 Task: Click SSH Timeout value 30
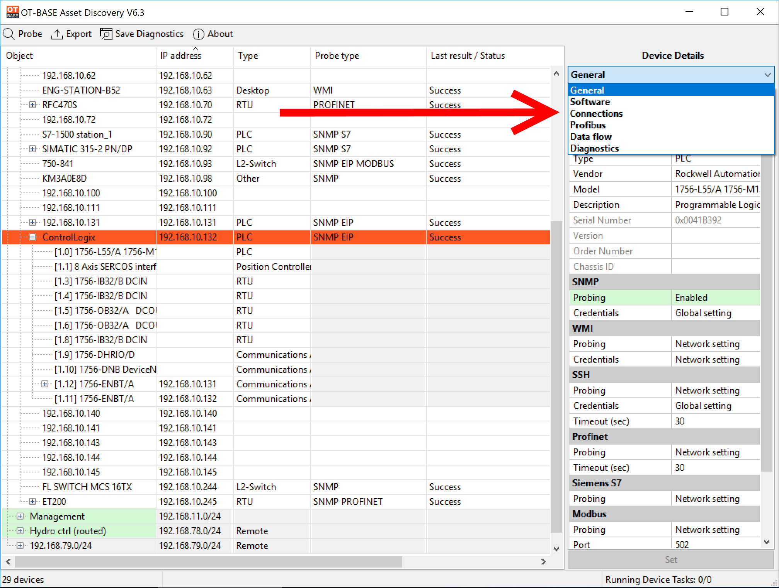(x=716, y=421)
